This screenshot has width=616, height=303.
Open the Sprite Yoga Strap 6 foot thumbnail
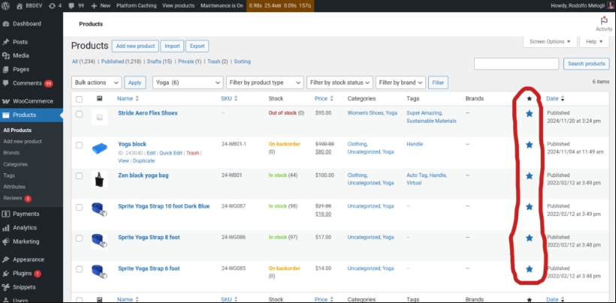point(99,272)
